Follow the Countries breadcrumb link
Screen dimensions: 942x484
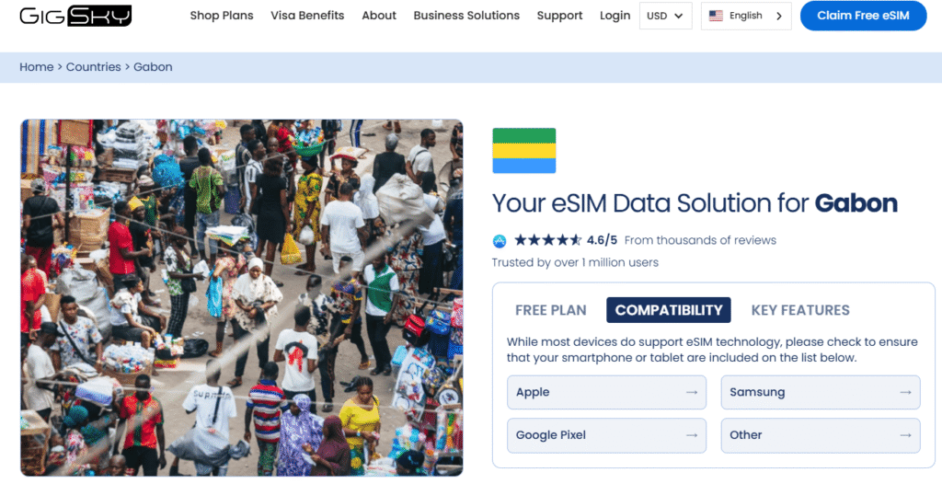94,67
